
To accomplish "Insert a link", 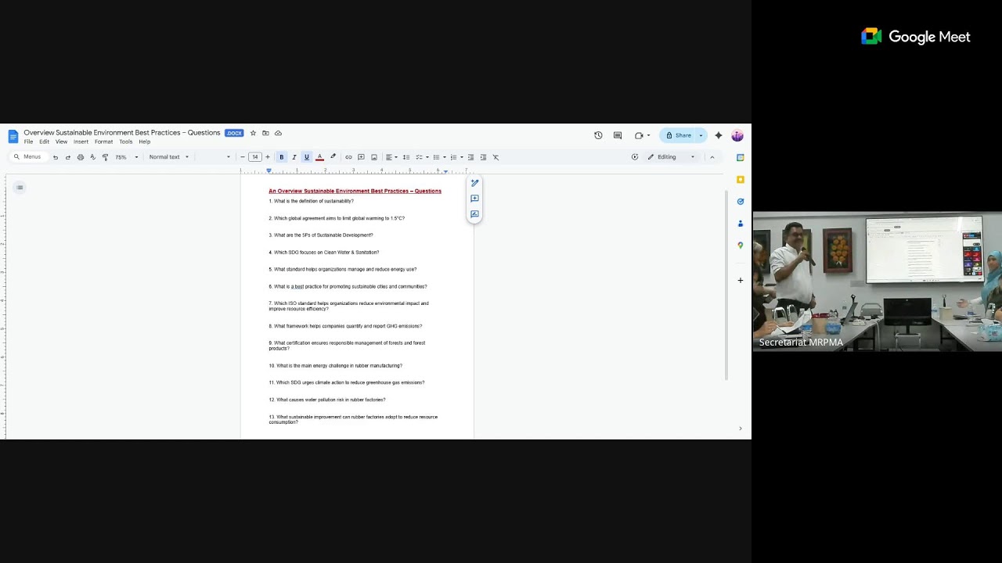I will coord(348,157).
